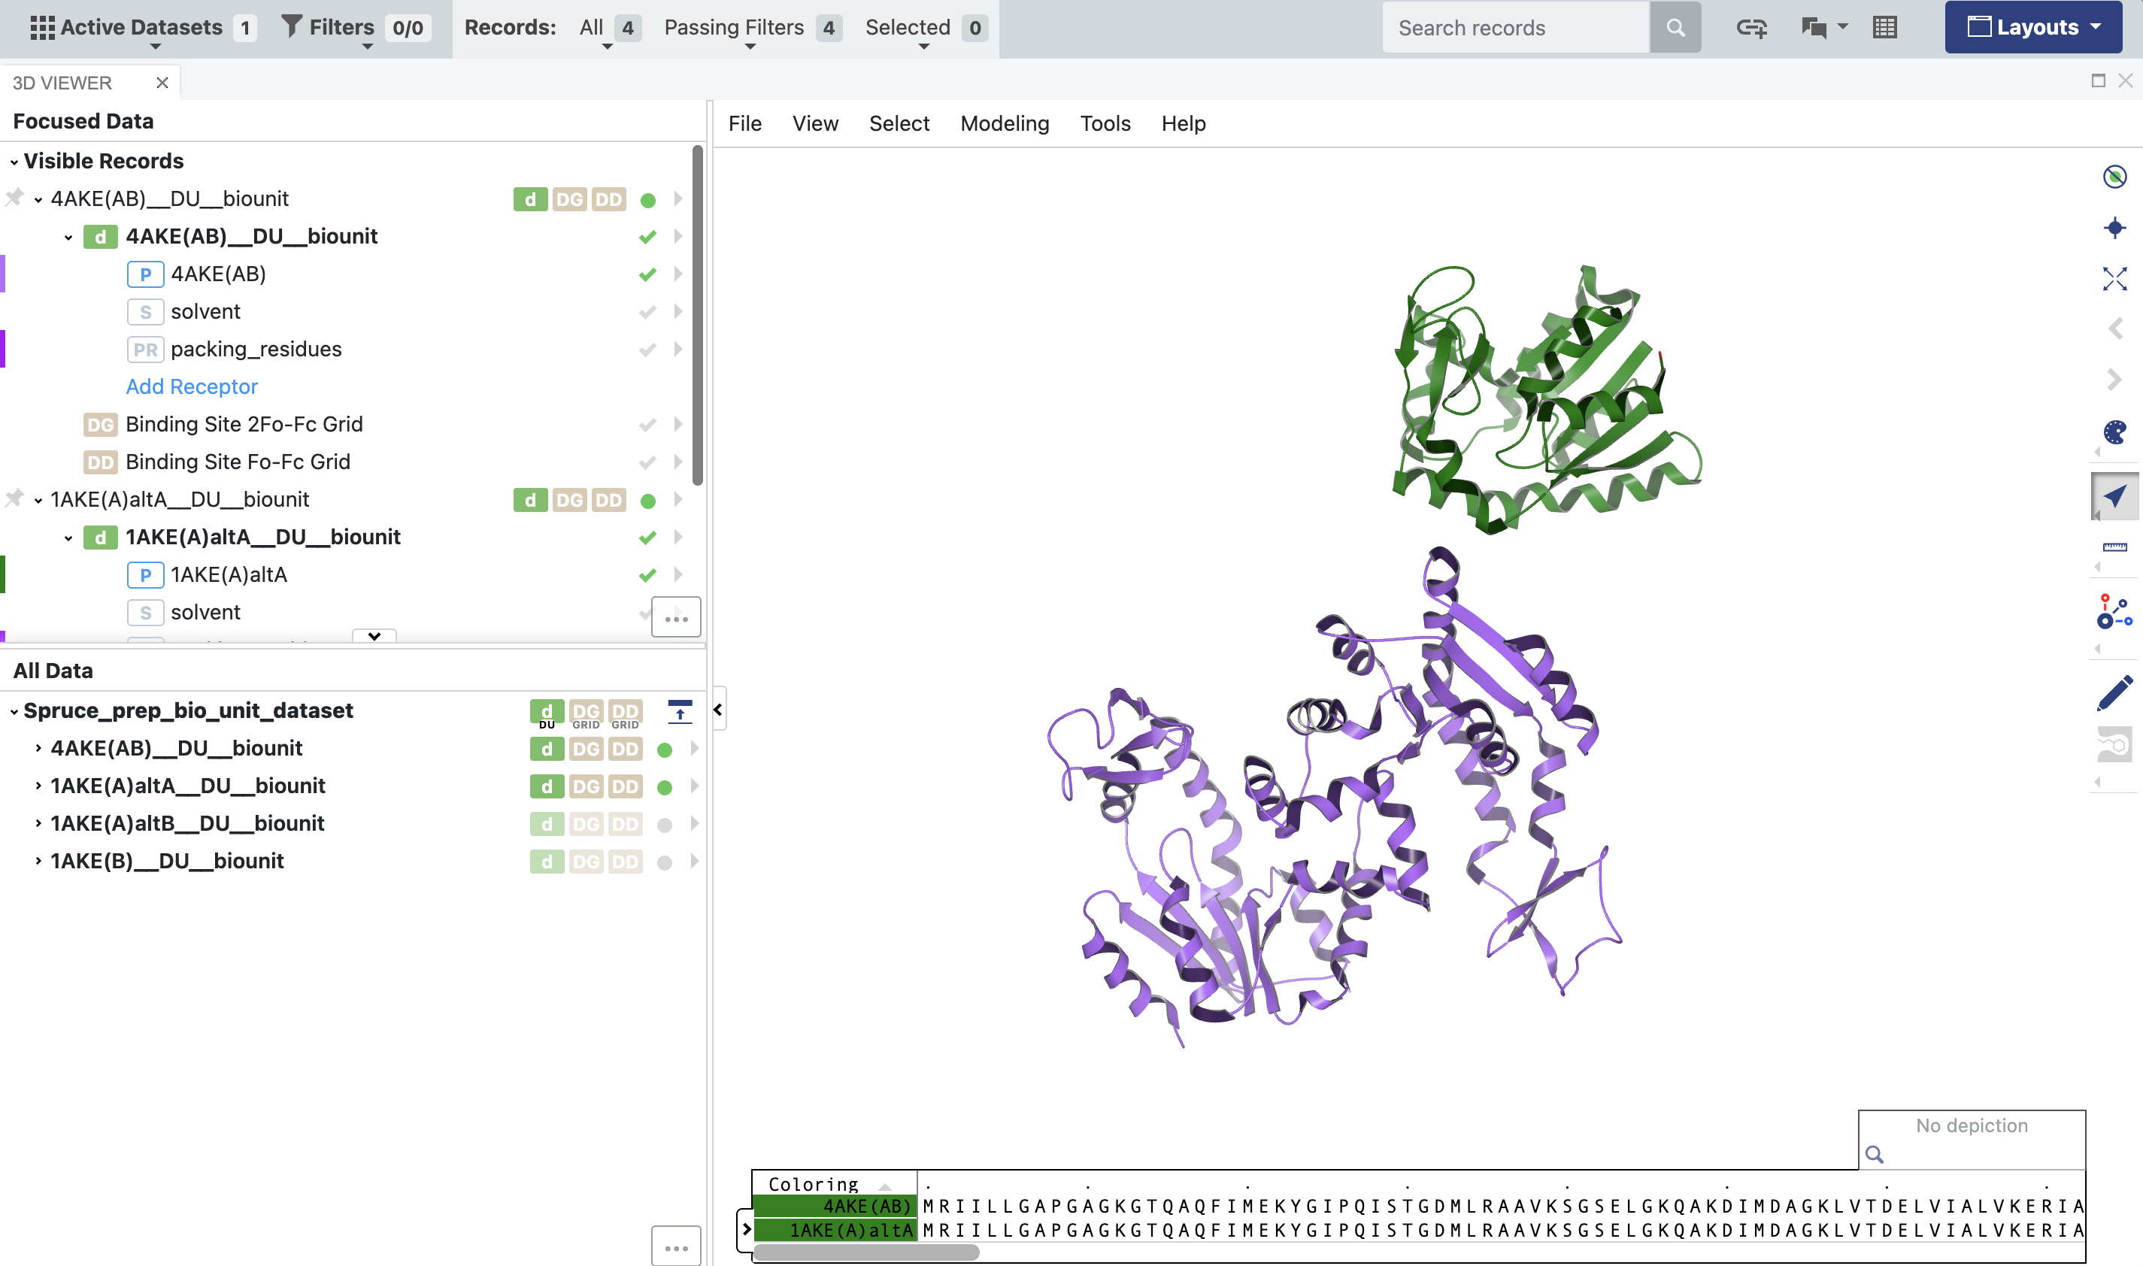
Task: Expand 1AKE(B)__DU__biounit tree item
Action: pyautogui.click(x=38, y=861)
